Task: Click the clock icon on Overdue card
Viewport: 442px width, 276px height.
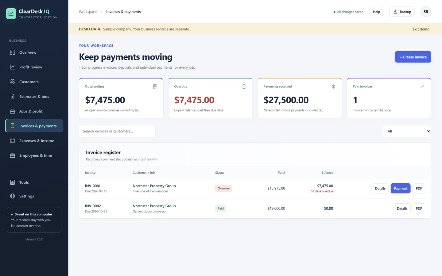Action: (244, 86)
